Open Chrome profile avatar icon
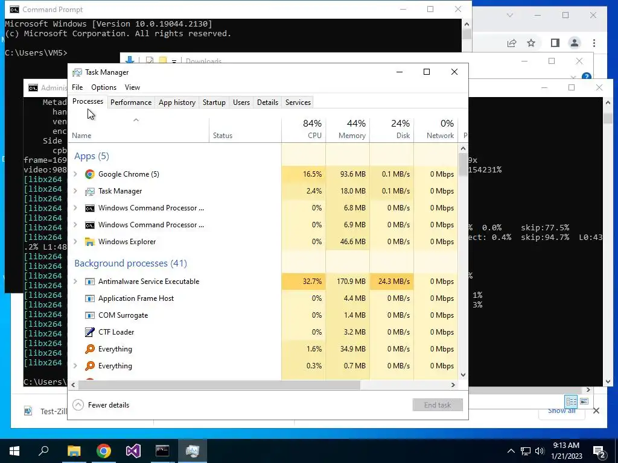Screen dimensions: 618x463 (x=575, y=43)
